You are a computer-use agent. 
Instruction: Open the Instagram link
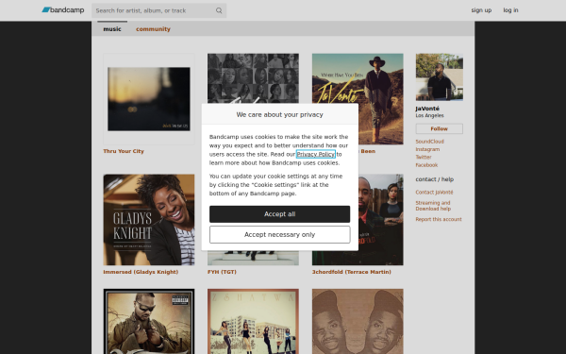coord(427,149)
